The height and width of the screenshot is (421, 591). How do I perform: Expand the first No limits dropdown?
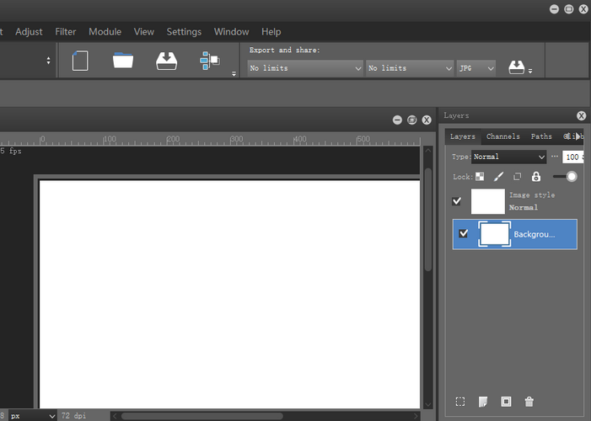coord(305,68)
